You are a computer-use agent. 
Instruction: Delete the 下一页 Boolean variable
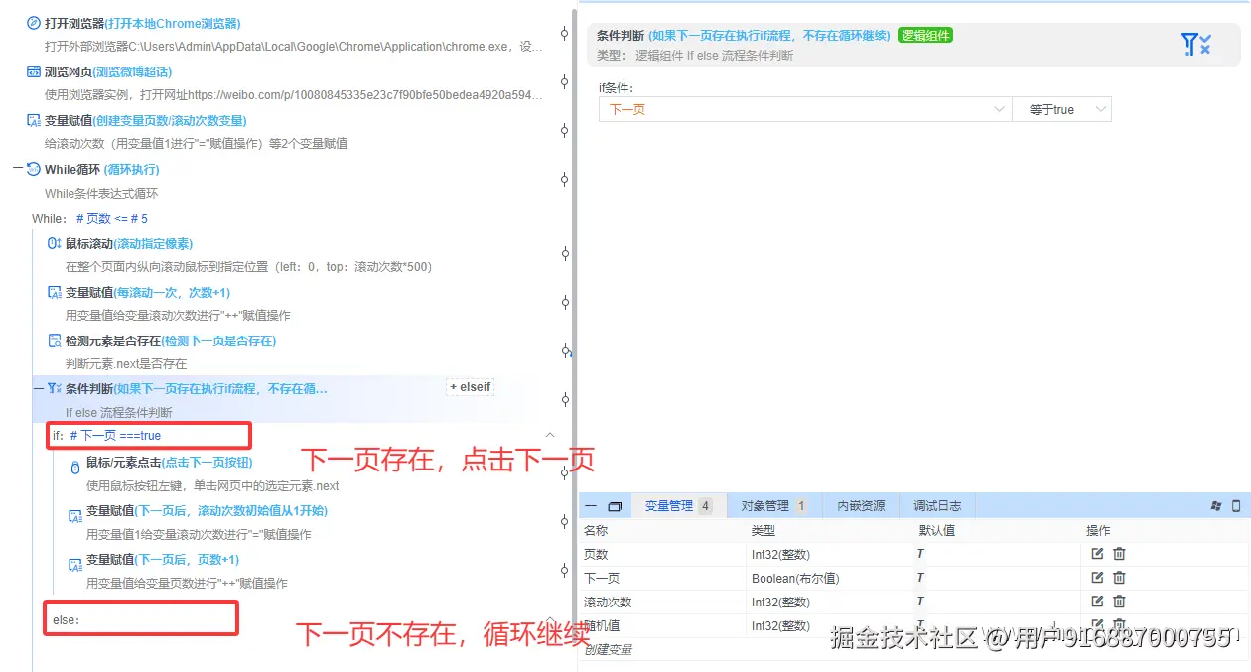click(1119, 578)
